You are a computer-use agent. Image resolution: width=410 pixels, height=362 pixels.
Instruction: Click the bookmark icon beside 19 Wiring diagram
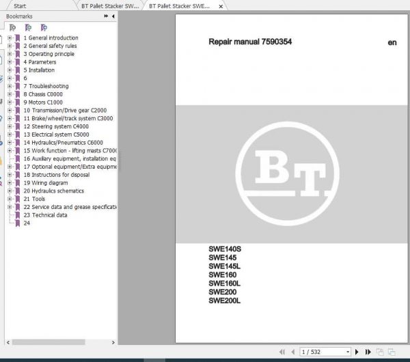coord(18,183)
